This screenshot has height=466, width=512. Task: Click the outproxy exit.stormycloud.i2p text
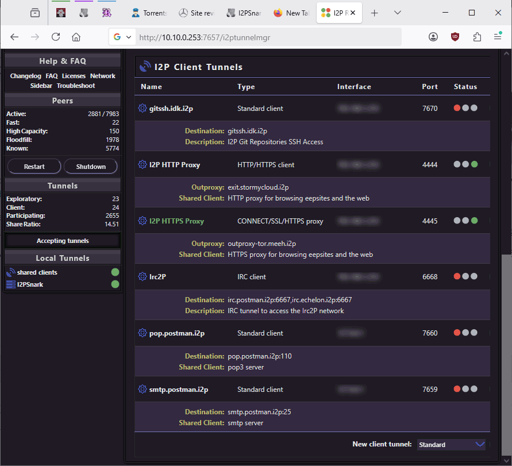coord(258,187)
